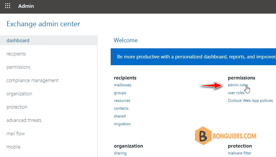Open the contacts link under recipients
The image size is (276, 157).
point(121,108)
